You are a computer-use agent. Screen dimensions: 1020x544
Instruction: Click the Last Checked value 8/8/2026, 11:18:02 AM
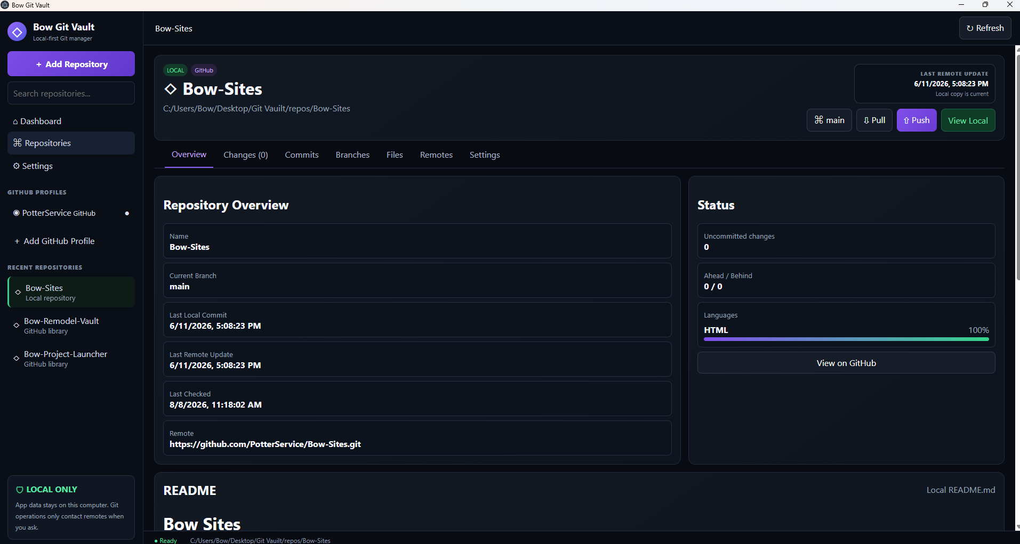[215, 405]
